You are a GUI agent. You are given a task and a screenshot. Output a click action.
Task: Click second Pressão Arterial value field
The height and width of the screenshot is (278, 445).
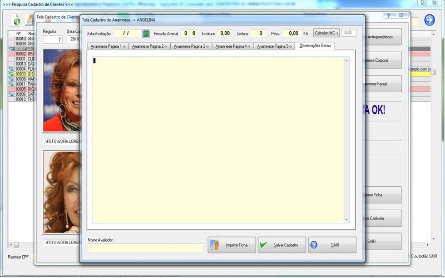(x=193, y=33)
